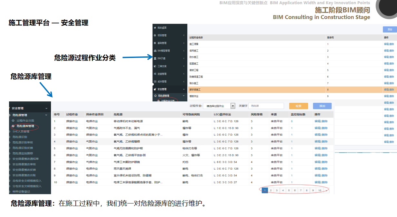
Task: Click the 三维交底 3D disclosure icon
Action: point(155,66)
